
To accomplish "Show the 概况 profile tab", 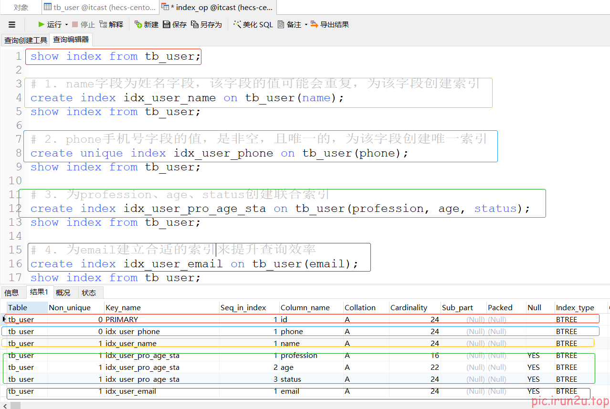I will [63, 293].
